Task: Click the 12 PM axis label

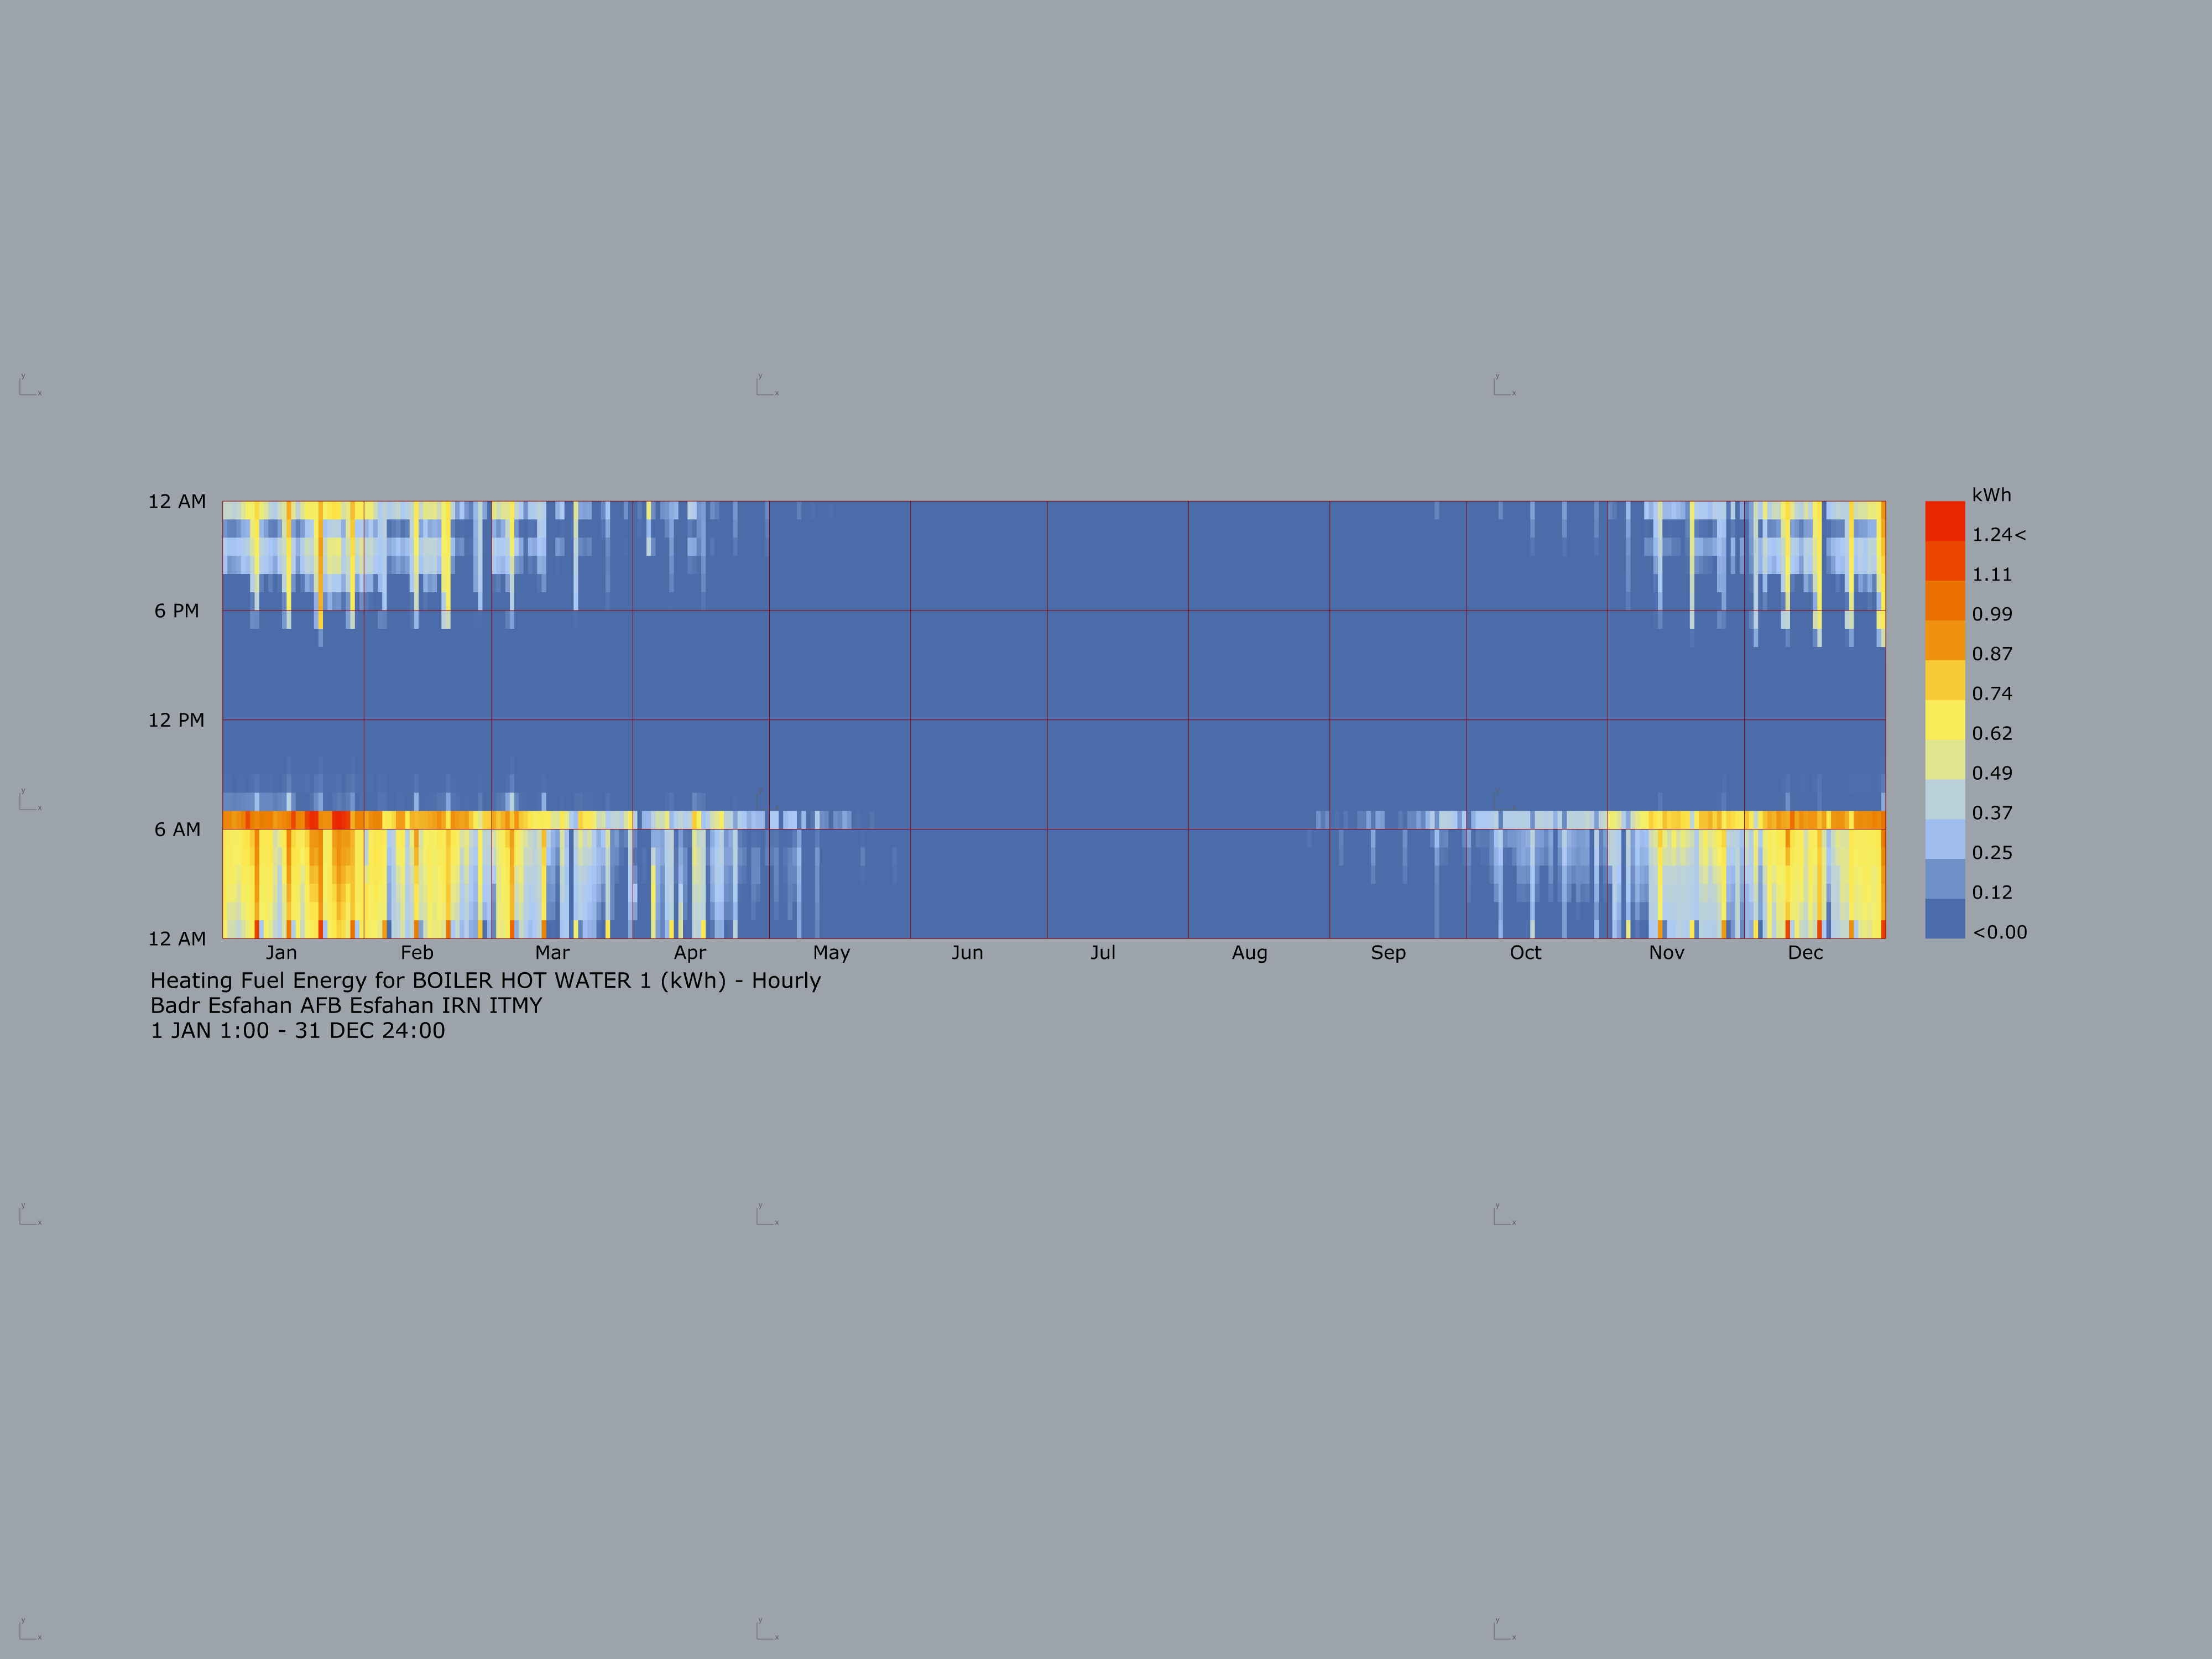Action: coord(177,720)
